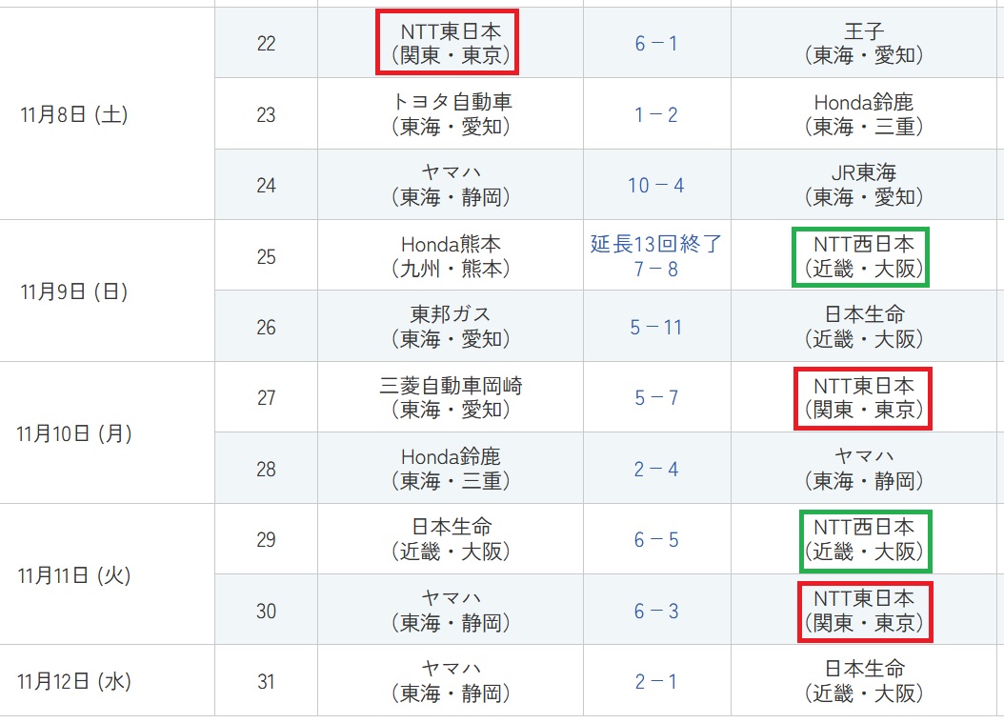The width and height of the screenshot is (1004, 723).
Task: Click the 1-2 score of game 23
Action: pyautogui.click(x=655, y=114)
